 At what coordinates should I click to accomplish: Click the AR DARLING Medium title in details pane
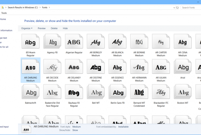point(46,126)
